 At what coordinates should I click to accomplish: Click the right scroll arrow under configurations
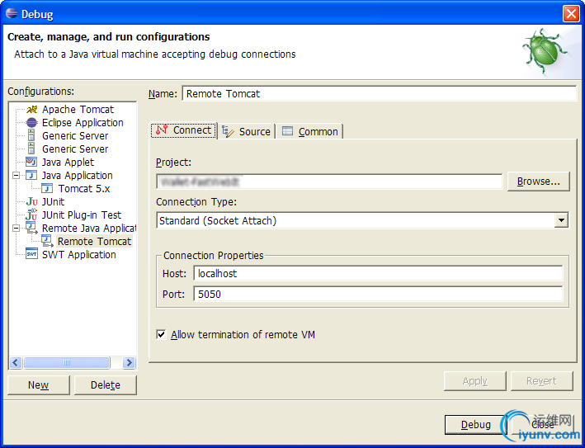coord(129,362)
